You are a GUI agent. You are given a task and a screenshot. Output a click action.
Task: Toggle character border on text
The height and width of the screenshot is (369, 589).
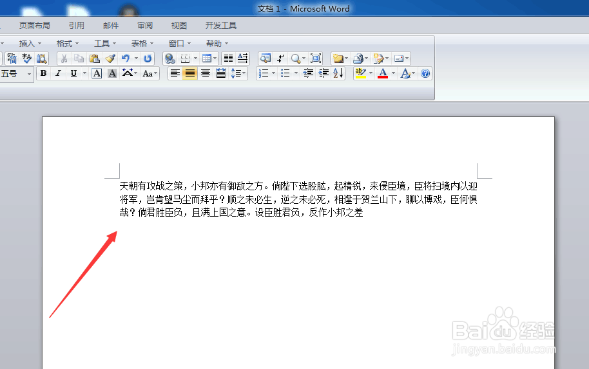(x=97, y=73)
